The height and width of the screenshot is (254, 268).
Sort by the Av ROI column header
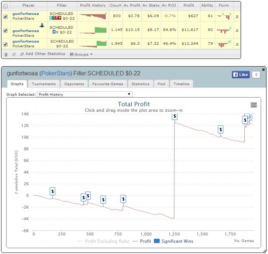click(169, 5)
